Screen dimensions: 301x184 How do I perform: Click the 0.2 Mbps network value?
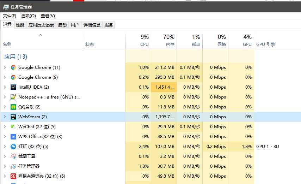[x=216, y=147]
